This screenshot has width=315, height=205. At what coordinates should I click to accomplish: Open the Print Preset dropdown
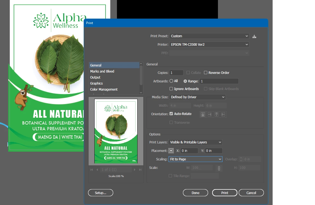(x=209, y=36)
